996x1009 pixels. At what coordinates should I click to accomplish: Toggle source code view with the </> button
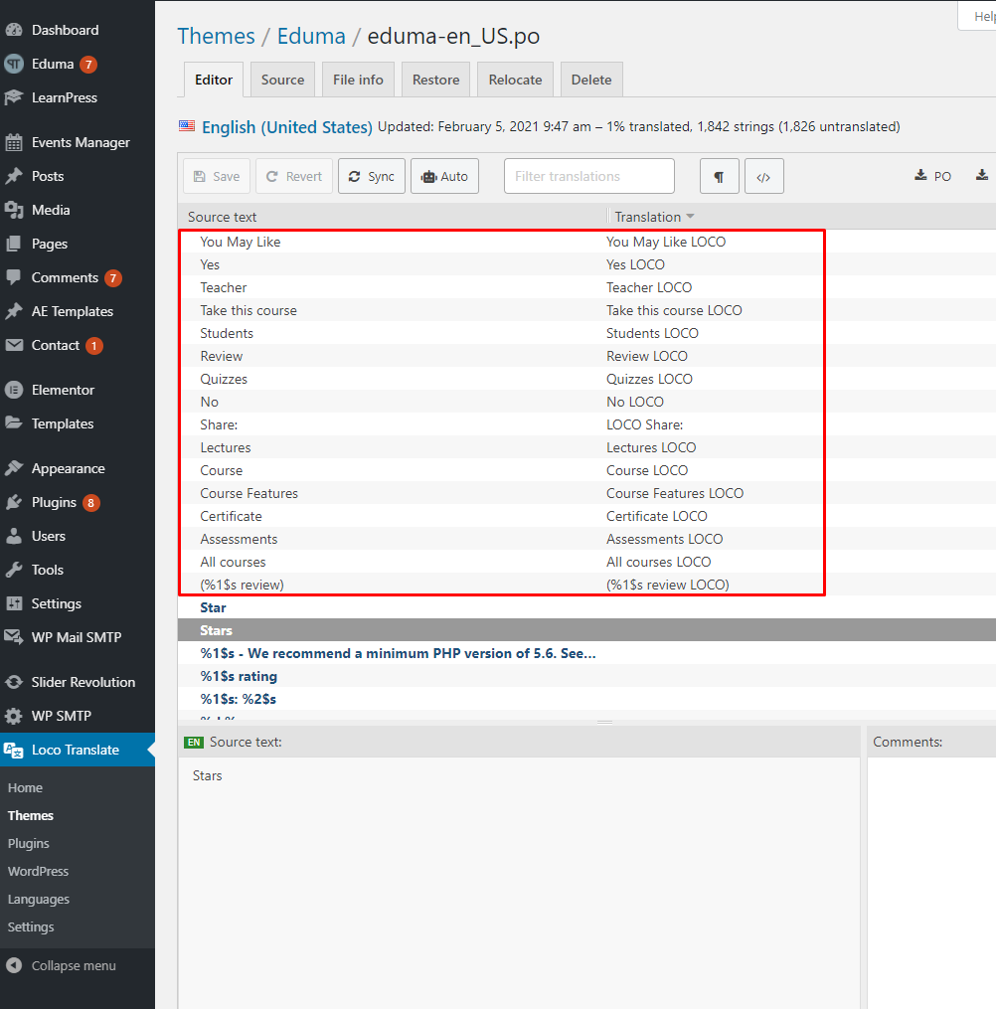coord(763,176)
